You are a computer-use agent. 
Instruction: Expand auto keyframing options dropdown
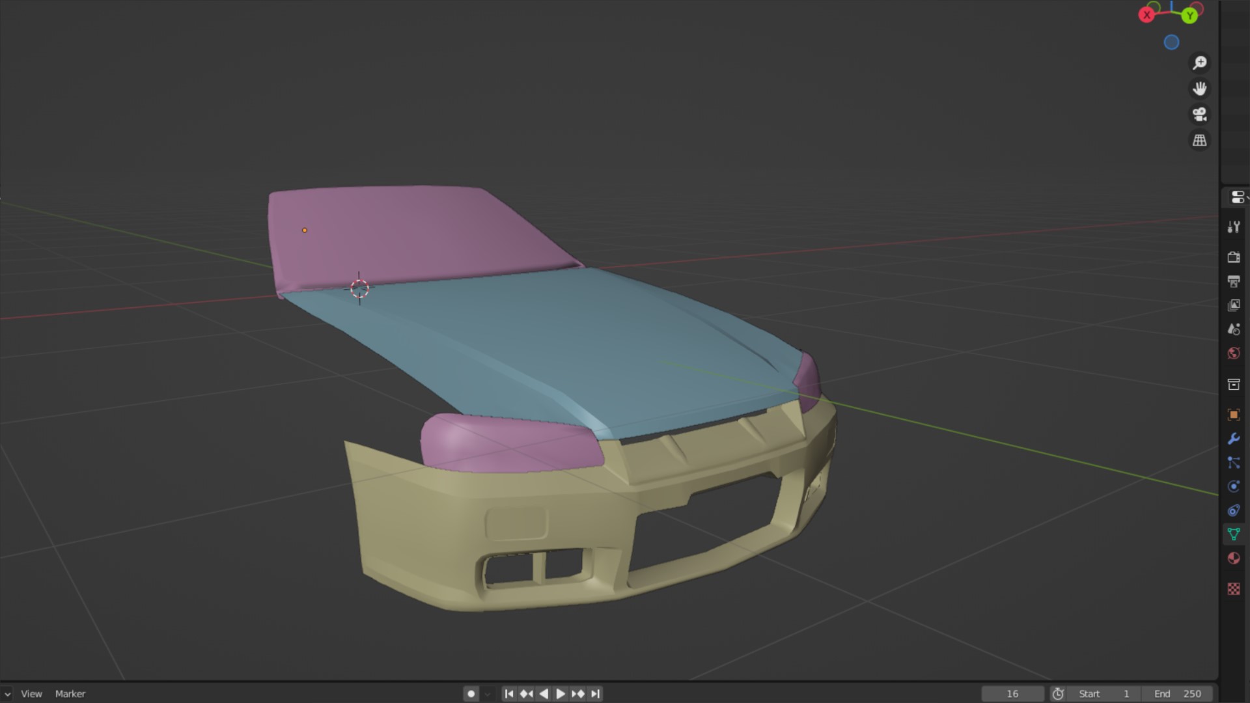click(x=488, y=694)
